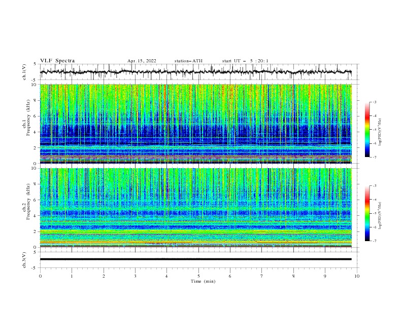The width and height of the screenshot is (402, 310).
Task: Click time axis tick label '8'
Action: pyautogui.click(x=293, y=276)
